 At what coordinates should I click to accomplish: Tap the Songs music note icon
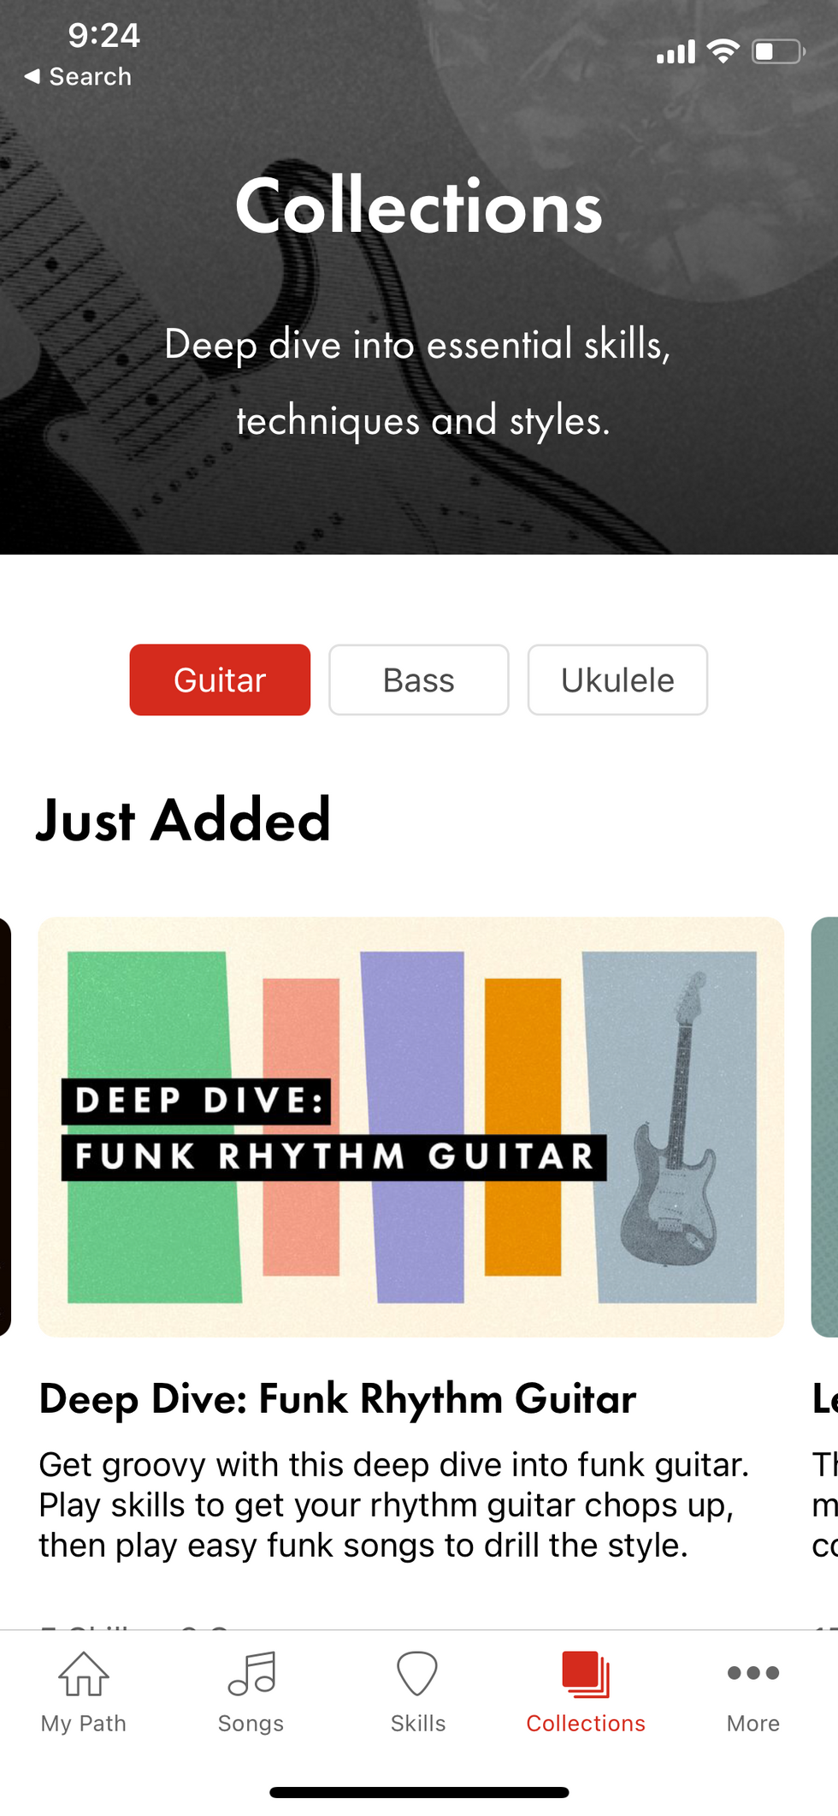tap(251, 1674)
